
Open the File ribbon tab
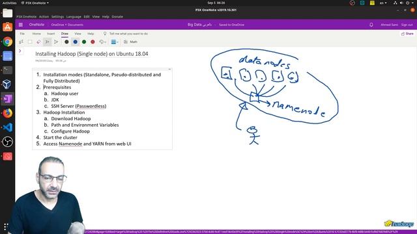point(22,34)
